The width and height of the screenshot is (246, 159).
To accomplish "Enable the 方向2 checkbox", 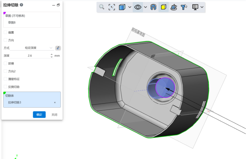I will [5, 71].
